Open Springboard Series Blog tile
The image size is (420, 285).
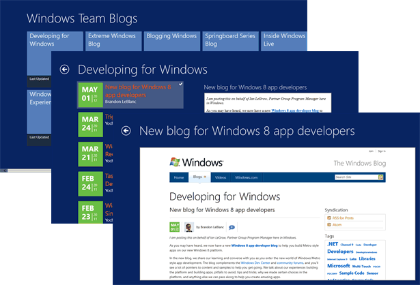point(230,41)
